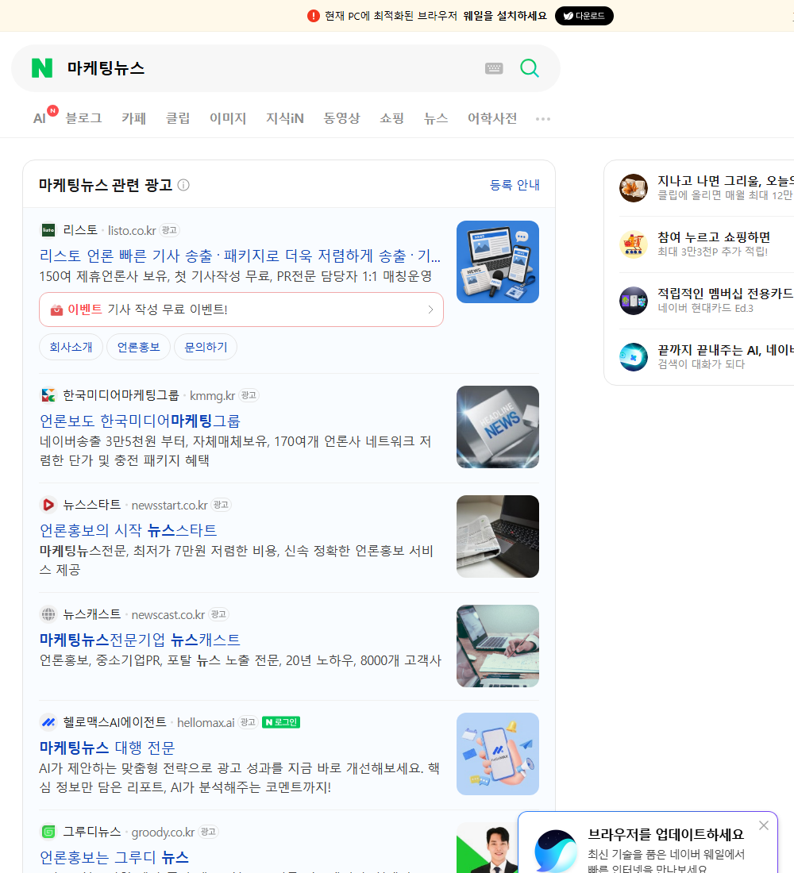Click 웨일을 설치하세요 banner text

505,16
